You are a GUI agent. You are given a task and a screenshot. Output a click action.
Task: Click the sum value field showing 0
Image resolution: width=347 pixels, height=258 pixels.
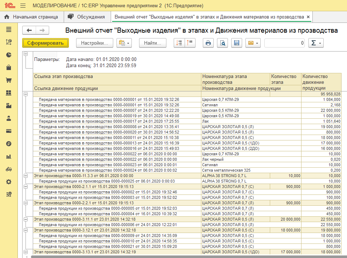click(284, 43)
